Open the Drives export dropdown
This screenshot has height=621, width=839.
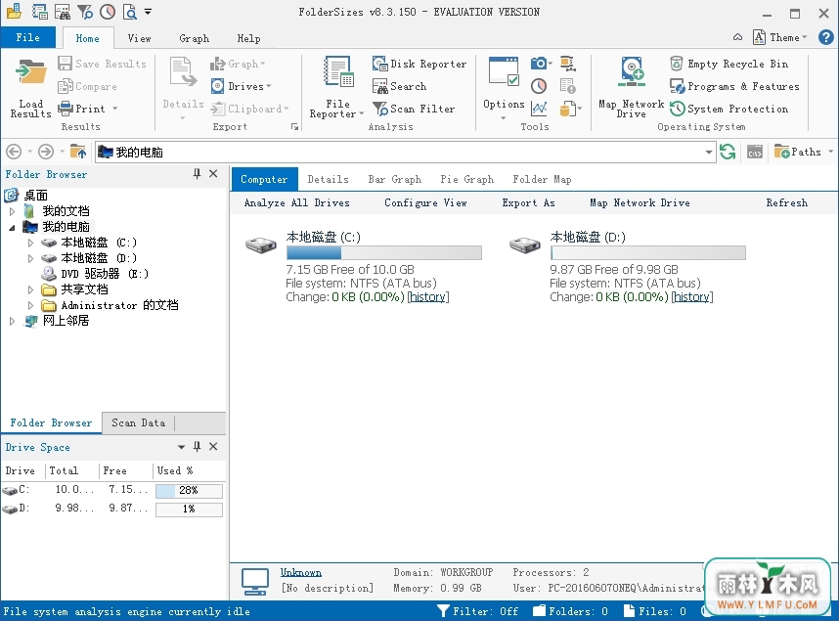tap(242, 86)
